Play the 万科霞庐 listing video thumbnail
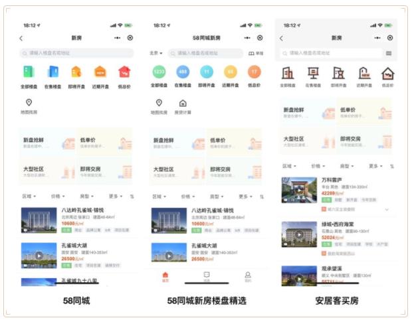This screenshot has width=412, height=320. (299, 190)
